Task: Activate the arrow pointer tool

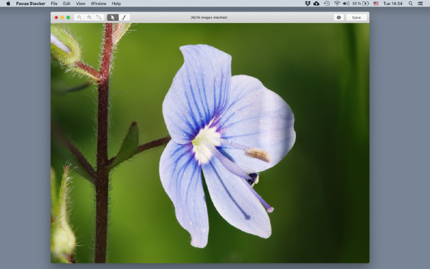Action: pos(113,17)
